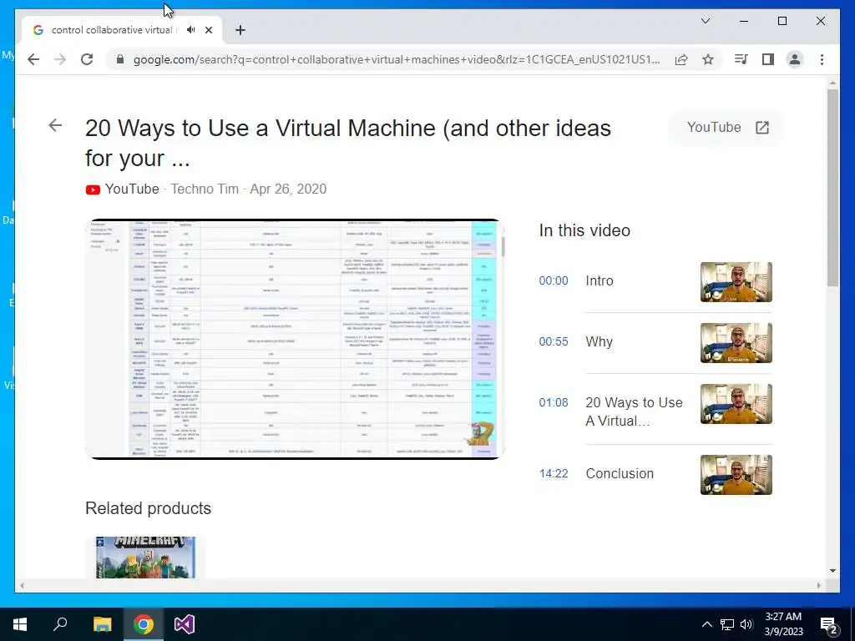This screenshot has width=855, height=641.
Task: Jump to 00:00 timestamp
Action: point(554,280)
